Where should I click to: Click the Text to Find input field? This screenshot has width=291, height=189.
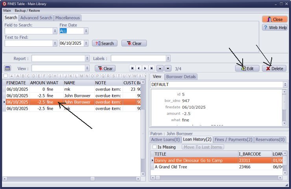[x=28, y=43]
